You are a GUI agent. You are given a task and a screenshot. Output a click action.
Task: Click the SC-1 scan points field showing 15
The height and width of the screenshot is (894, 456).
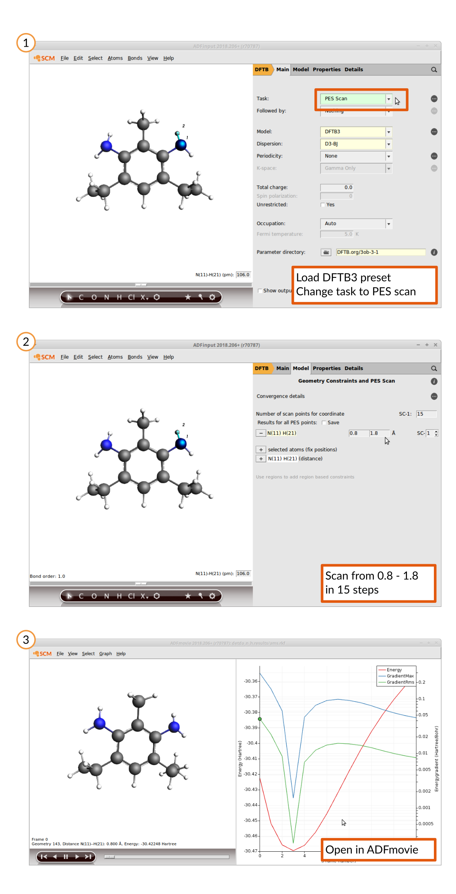[x=426, y=414]
